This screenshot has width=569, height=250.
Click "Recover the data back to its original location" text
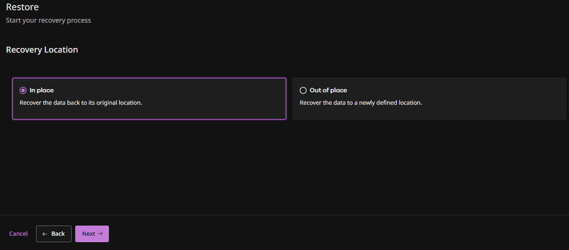(x=81, y=103)
